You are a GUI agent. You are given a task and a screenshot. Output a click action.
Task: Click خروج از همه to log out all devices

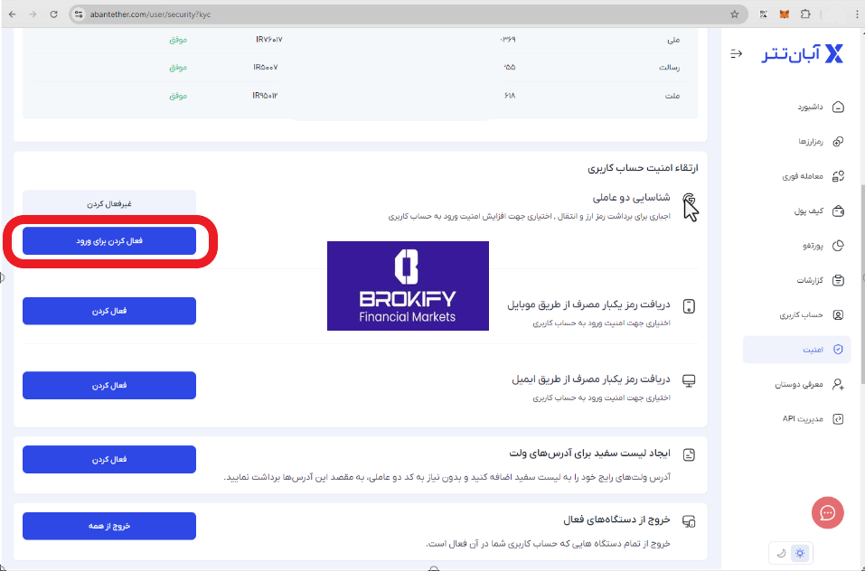click(108, 526)
